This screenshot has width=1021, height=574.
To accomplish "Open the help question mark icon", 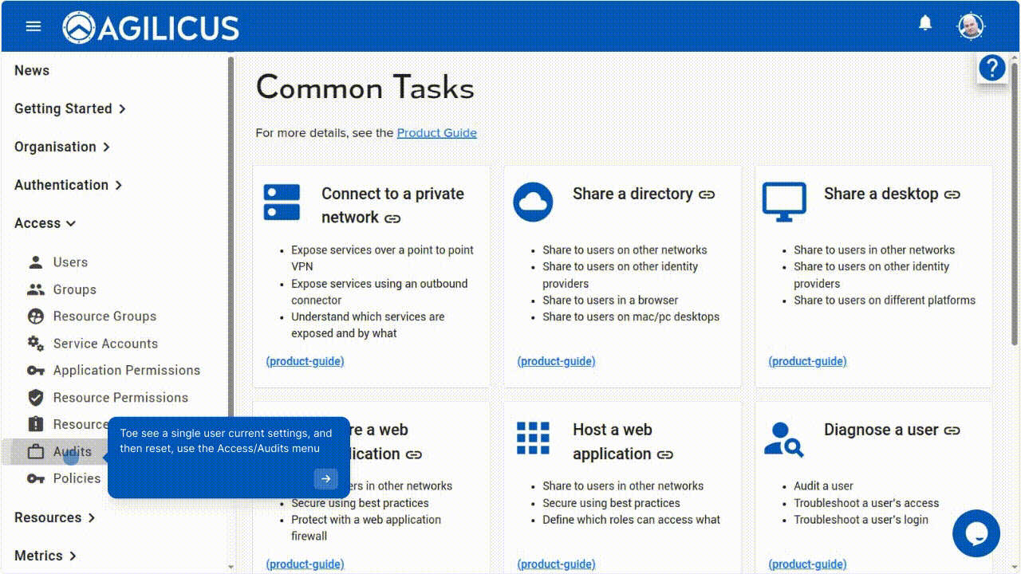I will pos(992,69).
